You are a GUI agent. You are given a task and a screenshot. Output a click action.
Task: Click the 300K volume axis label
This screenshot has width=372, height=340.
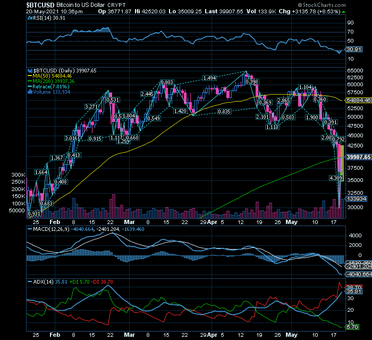[18, 175]
